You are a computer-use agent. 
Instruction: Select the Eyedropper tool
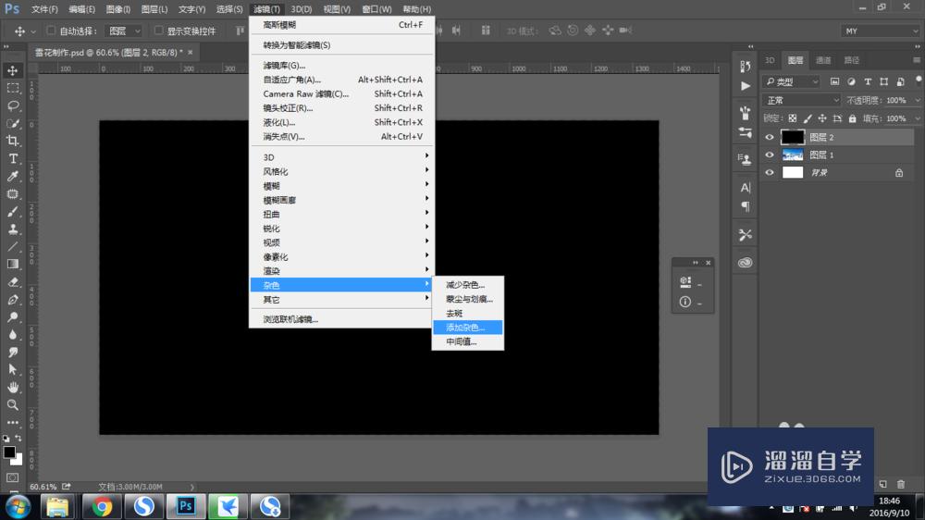[13, 176]
